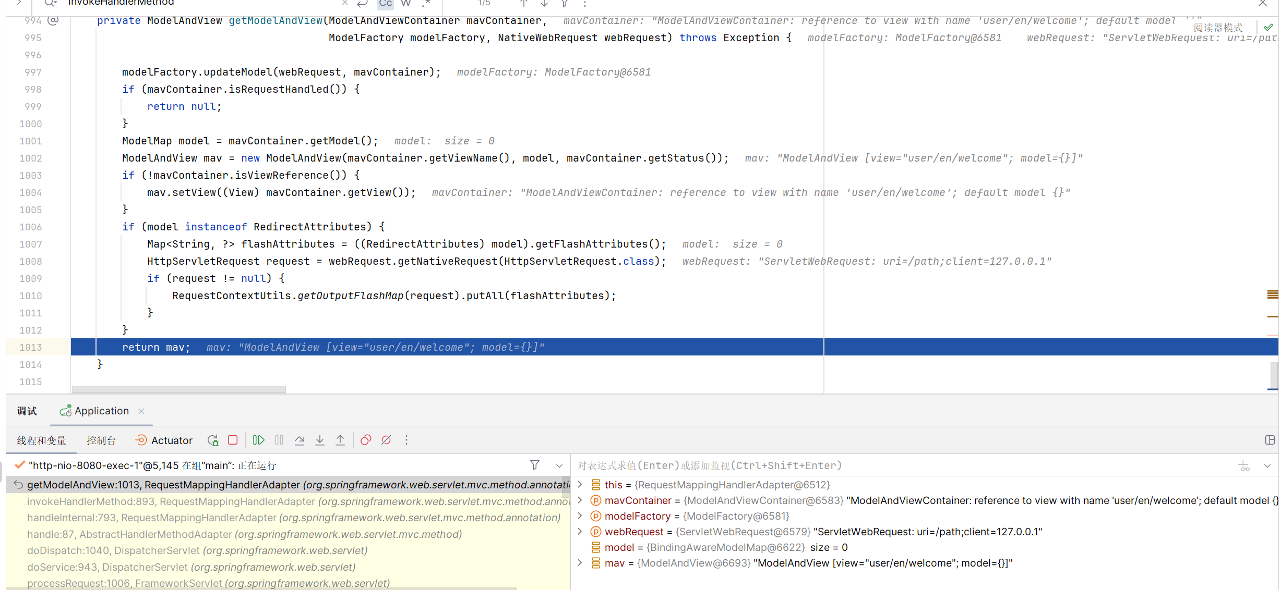Open search filter options
This screenshot has width=1281, height=590.
[x=565, y=3]
